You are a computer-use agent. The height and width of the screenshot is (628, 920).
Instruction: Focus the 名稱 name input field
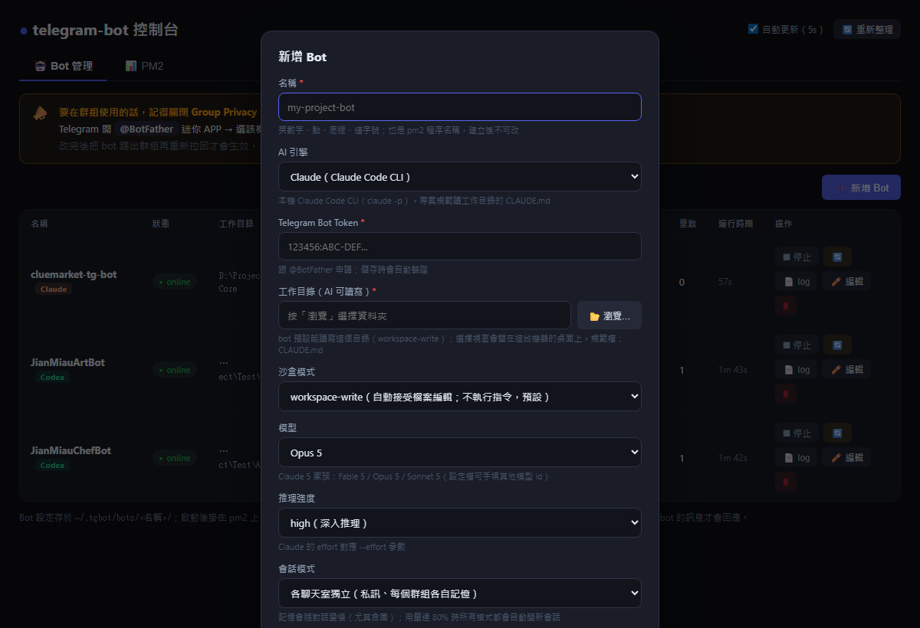[x=460, y=107]
